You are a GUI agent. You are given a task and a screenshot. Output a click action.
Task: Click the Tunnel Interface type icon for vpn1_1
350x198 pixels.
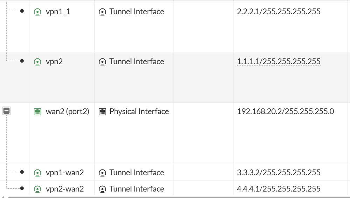[x=102, y=12]
